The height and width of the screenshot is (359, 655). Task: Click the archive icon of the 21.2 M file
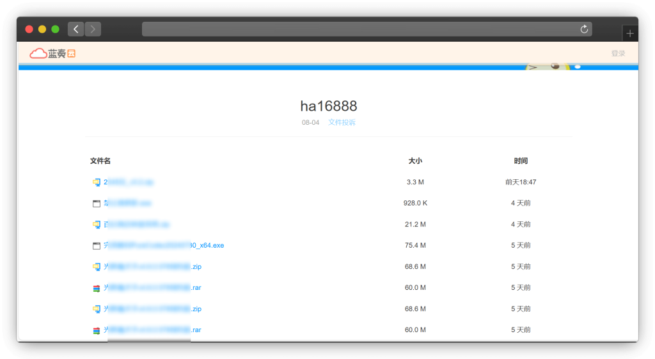click(97, 225)
